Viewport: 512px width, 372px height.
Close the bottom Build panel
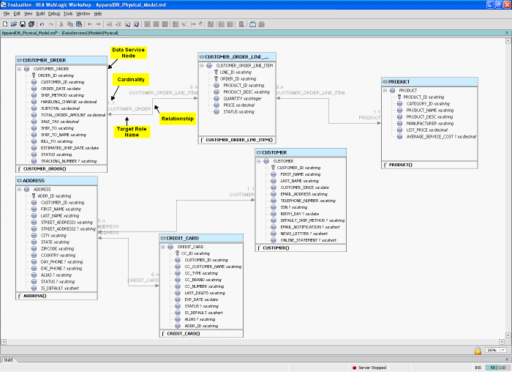(x=507, y=360)
